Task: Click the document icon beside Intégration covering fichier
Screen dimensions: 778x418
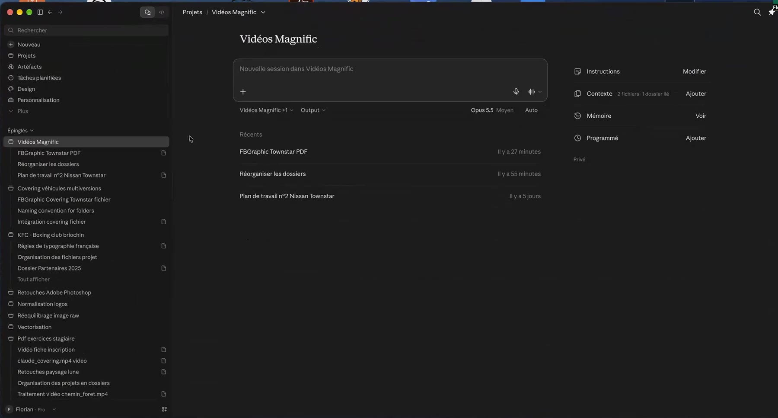Action: (x=164, y=222)
